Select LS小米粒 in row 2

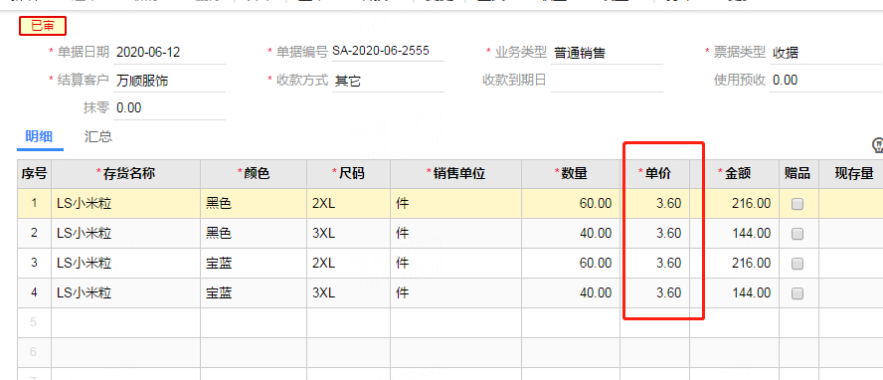click(125, 233)
